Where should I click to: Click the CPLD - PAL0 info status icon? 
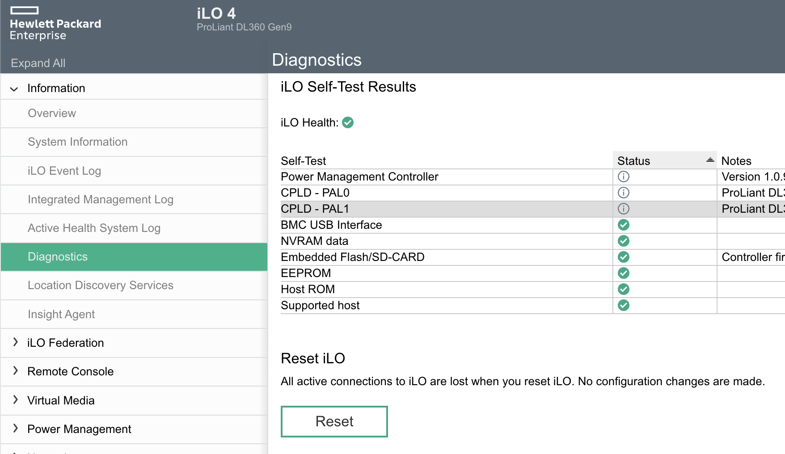click(624, 193)
